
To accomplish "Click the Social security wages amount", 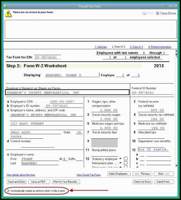I will coord(105,119).
